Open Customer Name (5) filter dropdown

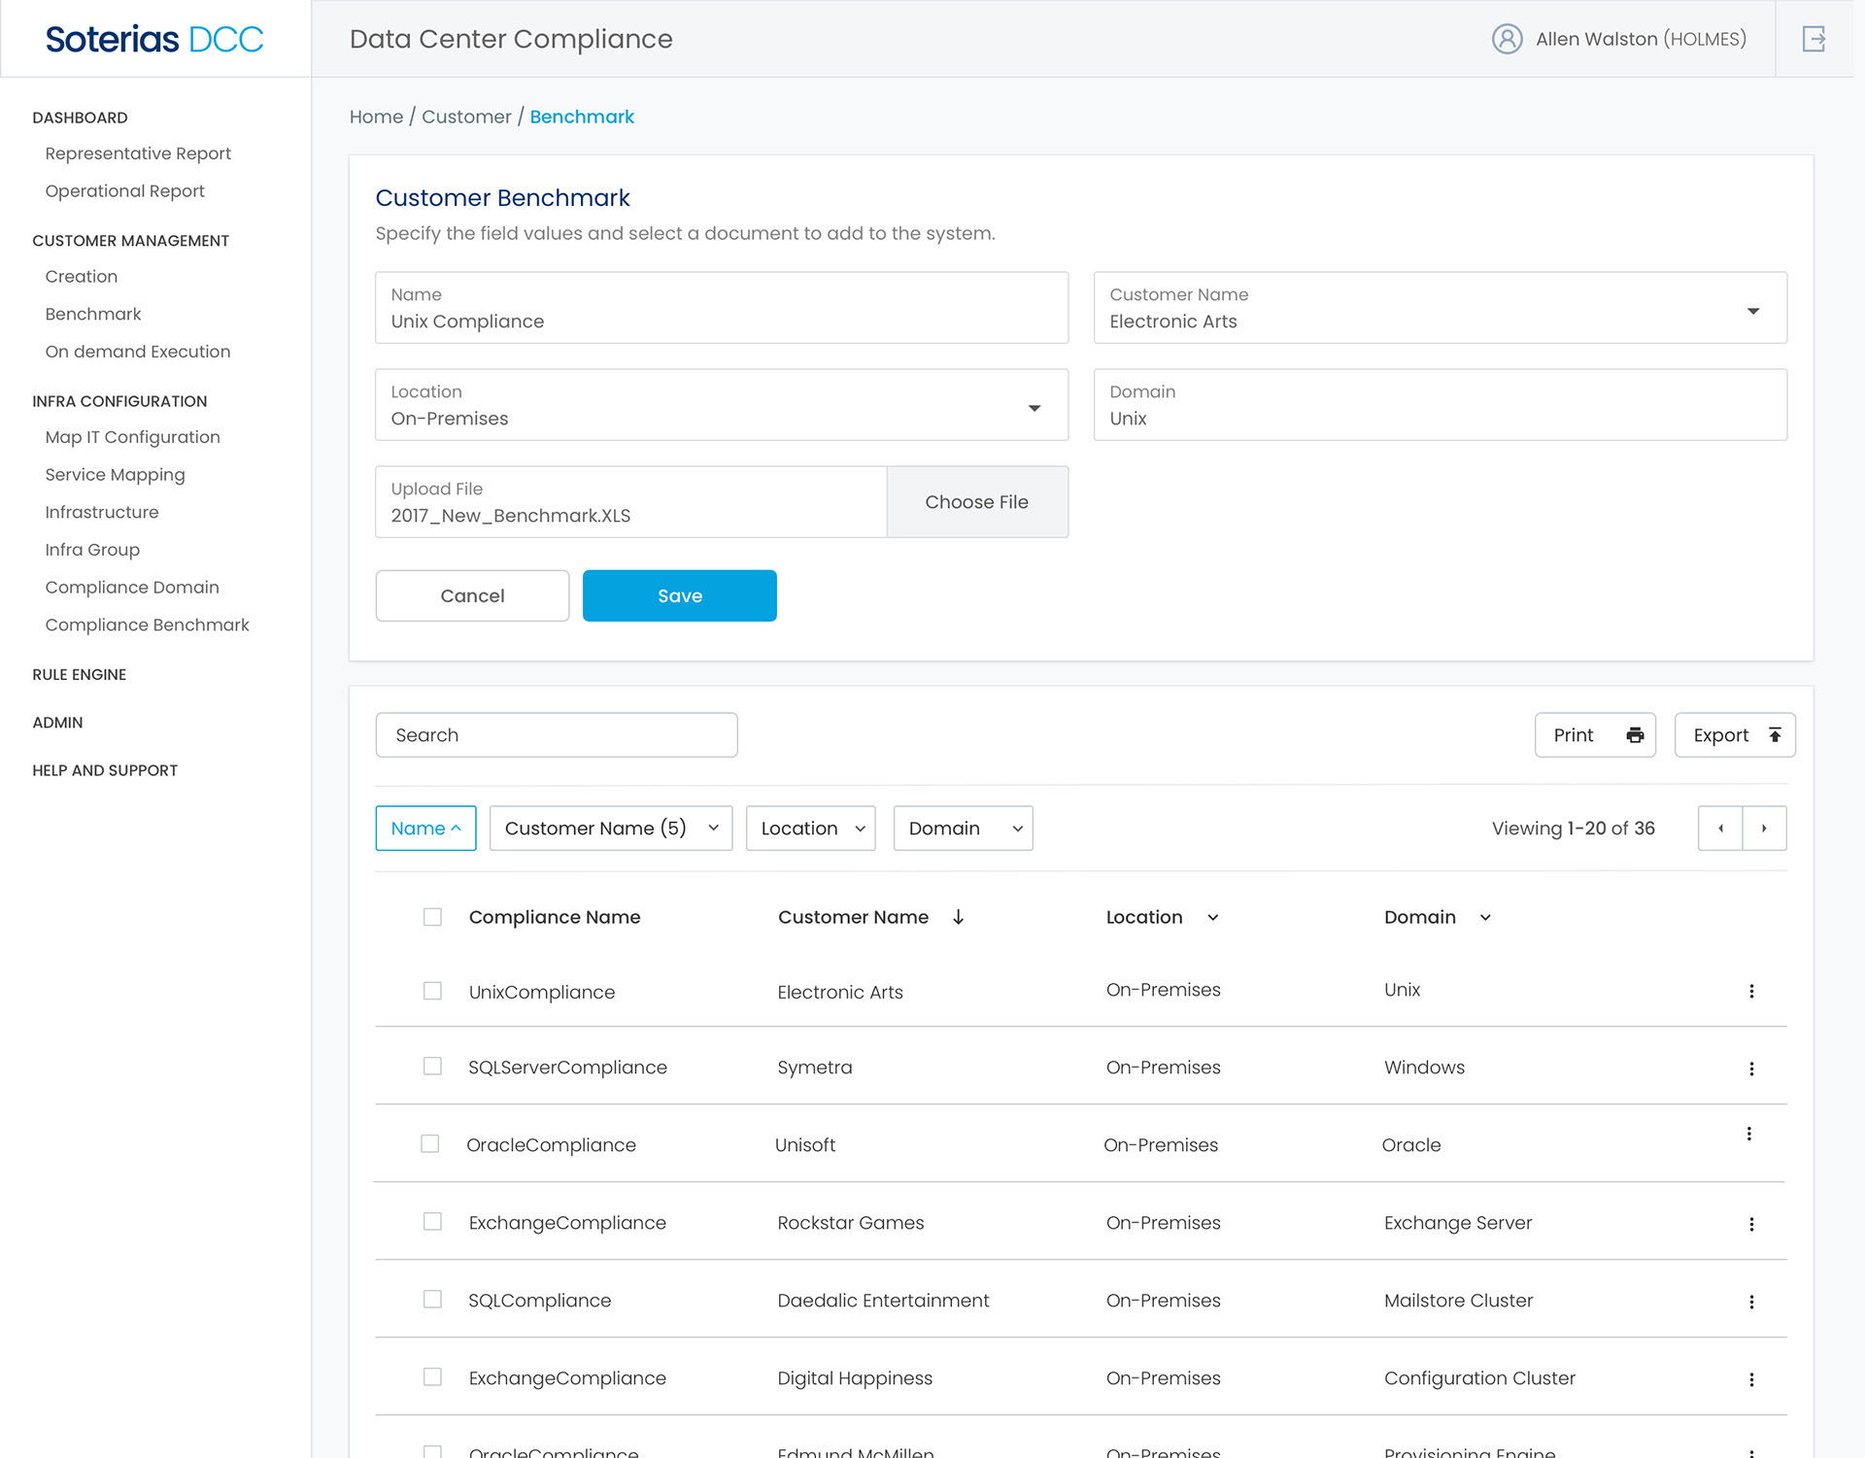[610, 829]
